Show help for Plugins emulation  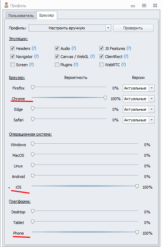click(76, 65)
